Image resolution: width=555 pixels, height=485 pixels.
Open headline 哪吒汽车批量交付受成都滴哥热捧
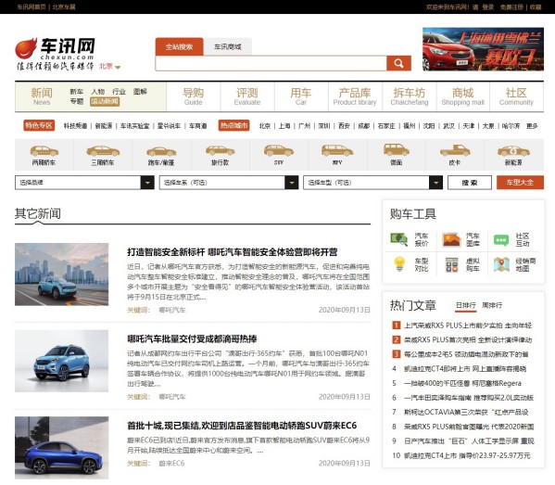click(192, 339)
